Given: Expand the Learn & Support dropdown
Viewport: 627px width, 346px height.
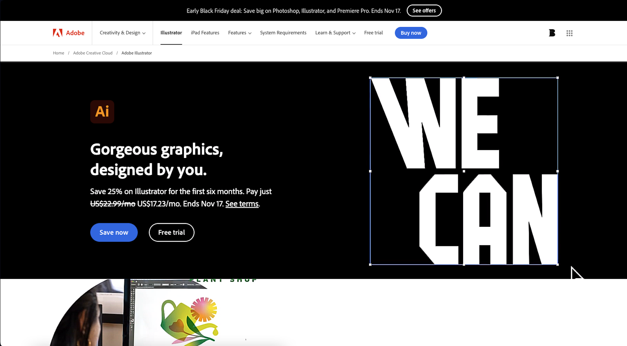Looking at the screenshot, I should coord(335,33).
